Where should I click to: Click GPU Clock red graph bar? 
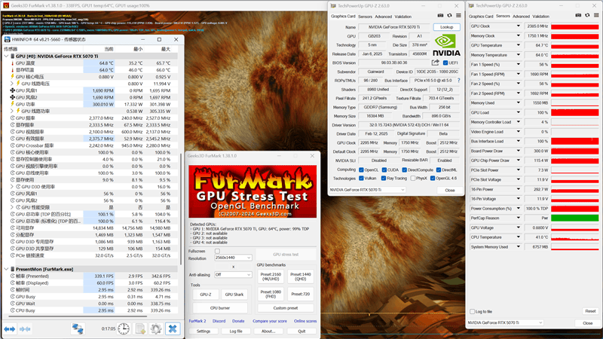575,26
